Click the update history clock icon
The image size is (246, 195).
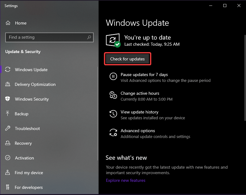click(x=113, y=114)
